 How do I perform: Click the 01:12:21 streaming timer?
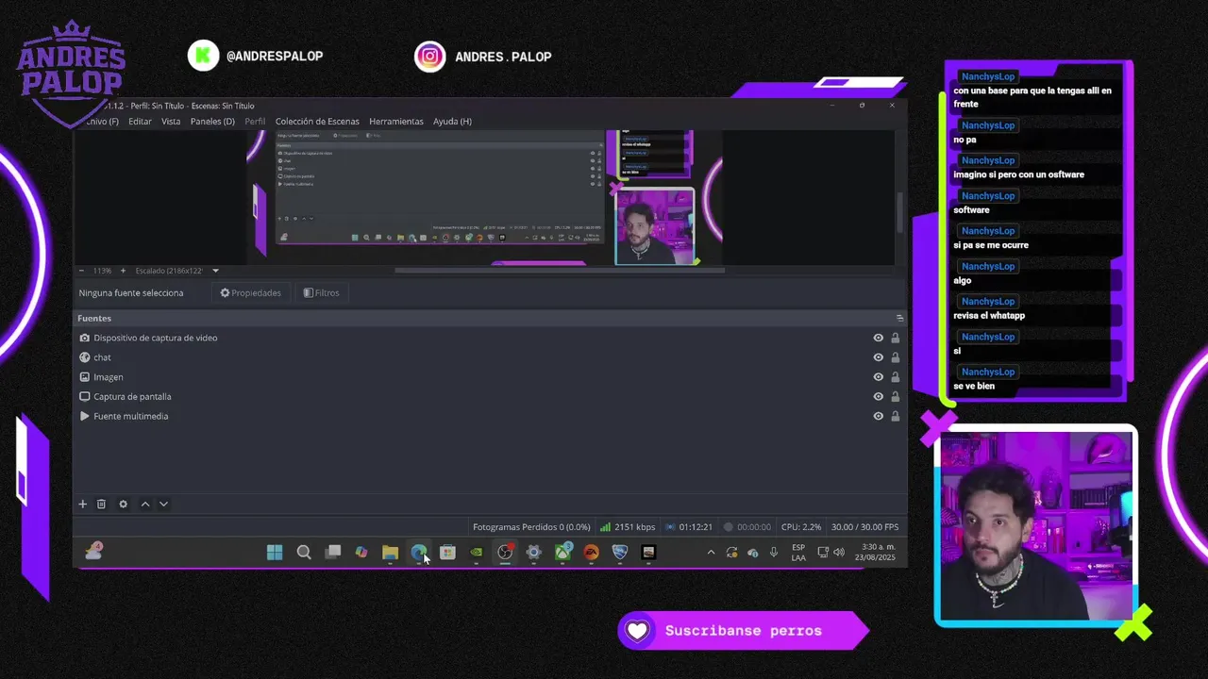click(x=689, y=527)
